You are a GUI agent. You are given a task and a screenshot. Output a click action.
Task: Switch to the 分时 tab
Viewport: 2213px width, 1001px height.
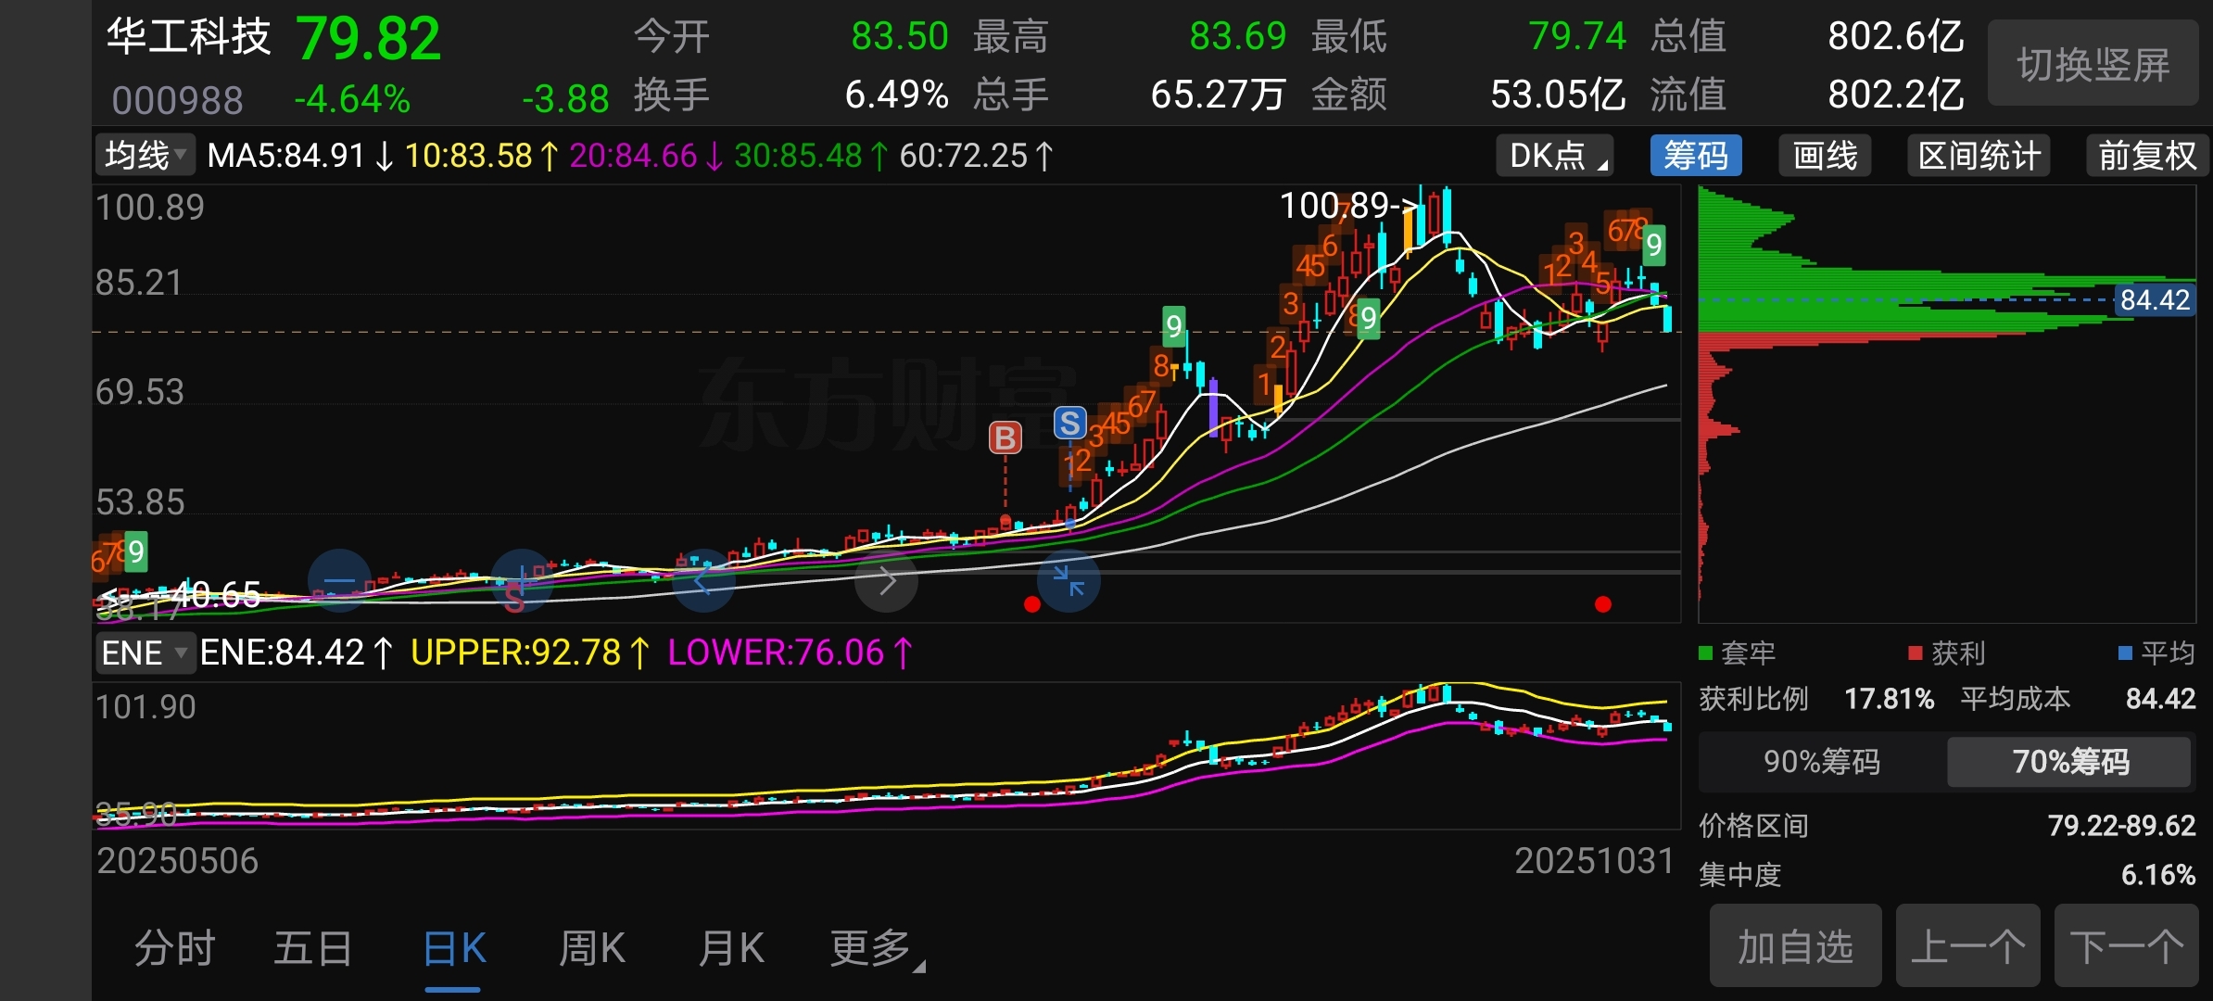point(174,949)
